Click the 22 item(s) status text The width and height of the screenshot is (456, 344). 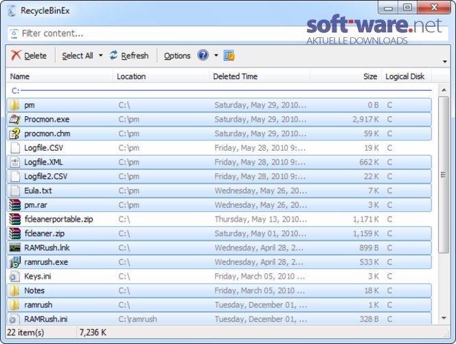pyautogui.click(x=25, y=332)
